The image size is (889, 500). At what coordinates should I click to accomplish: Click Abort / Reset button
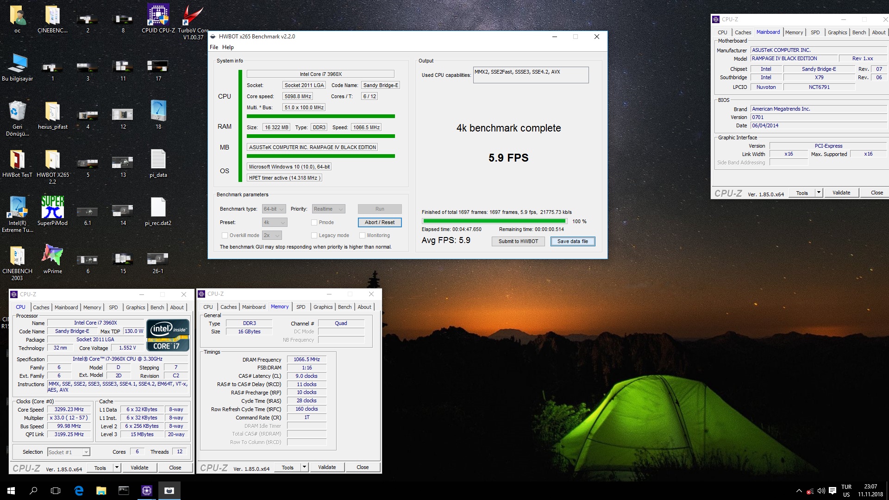[380, 222]
